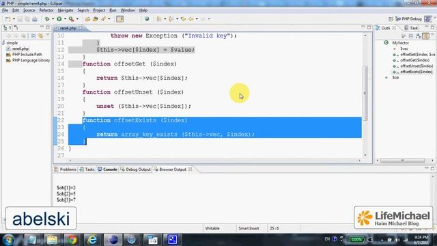
Task: Click the second open-folder toolbar icon
Action: click(96, 19)
